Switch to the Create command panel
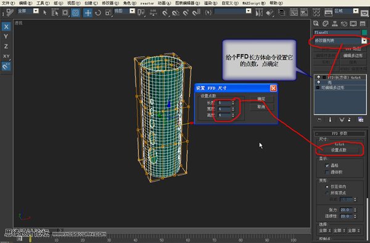This screenshot has width=370, height=243. coord(316,23)
